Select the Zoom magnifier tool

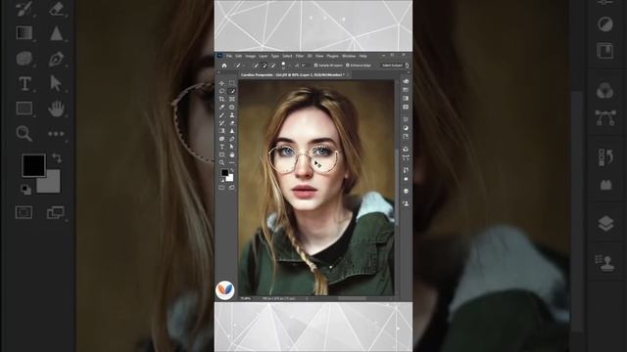(222, 163)
